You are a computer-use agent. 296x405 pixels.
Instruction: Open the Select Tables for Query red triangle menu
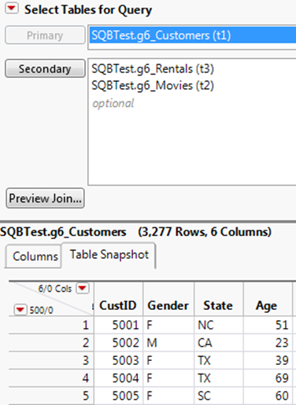pyautogui.click(x=12, y=9)
